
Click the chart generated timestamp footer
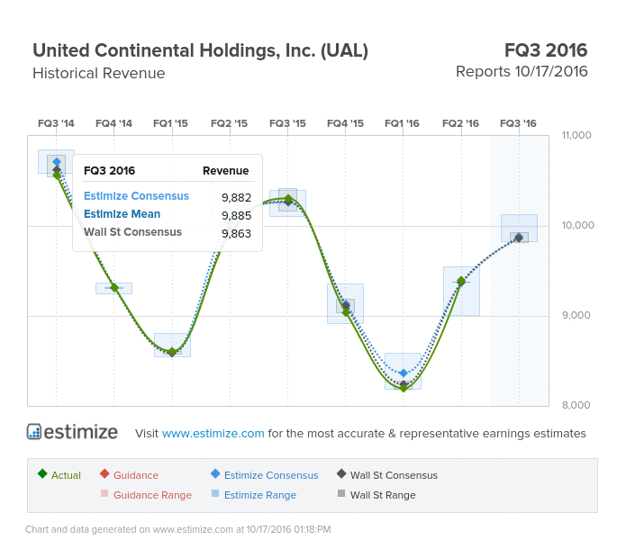pos(177,529)
